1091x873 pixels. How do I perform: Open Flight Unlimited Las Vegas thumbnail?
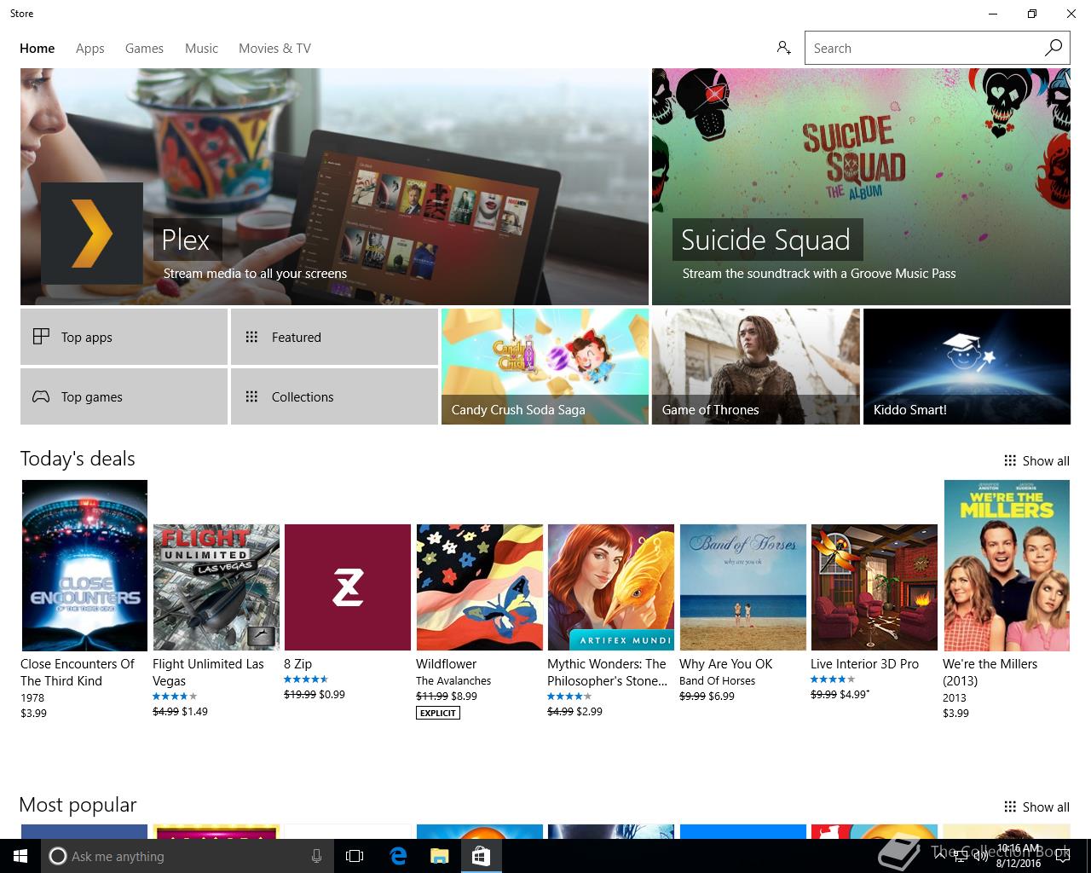216,587
